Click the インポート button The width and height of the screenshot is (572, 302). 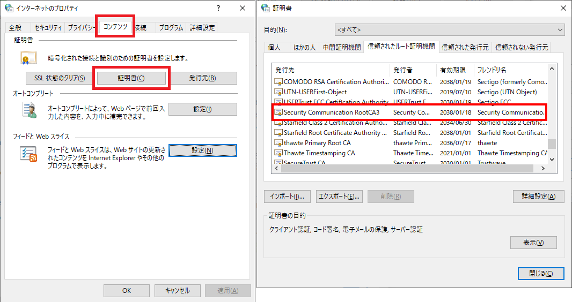tap(288, 197)
